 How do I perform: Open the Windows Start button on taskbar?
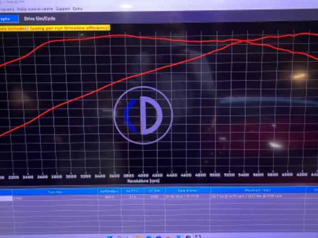(109, 237)
